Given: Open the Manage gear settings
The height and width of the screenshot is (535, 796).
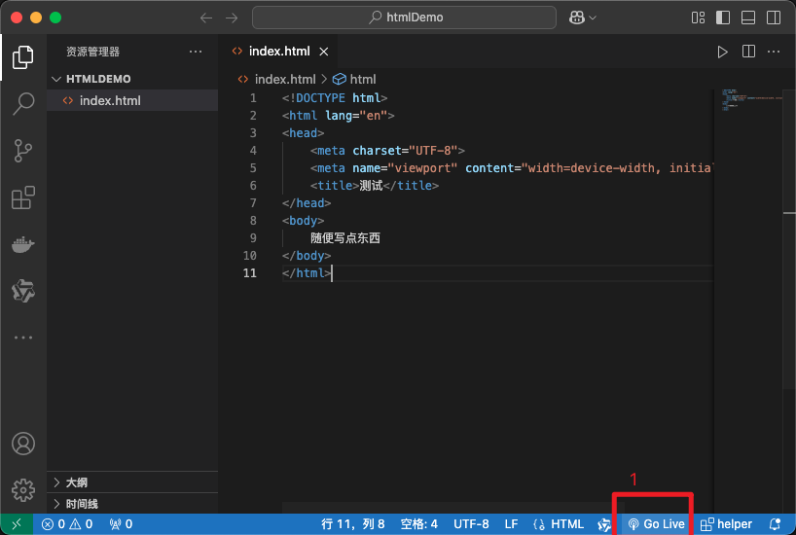Looking at the screenshot, I should 23,489.
